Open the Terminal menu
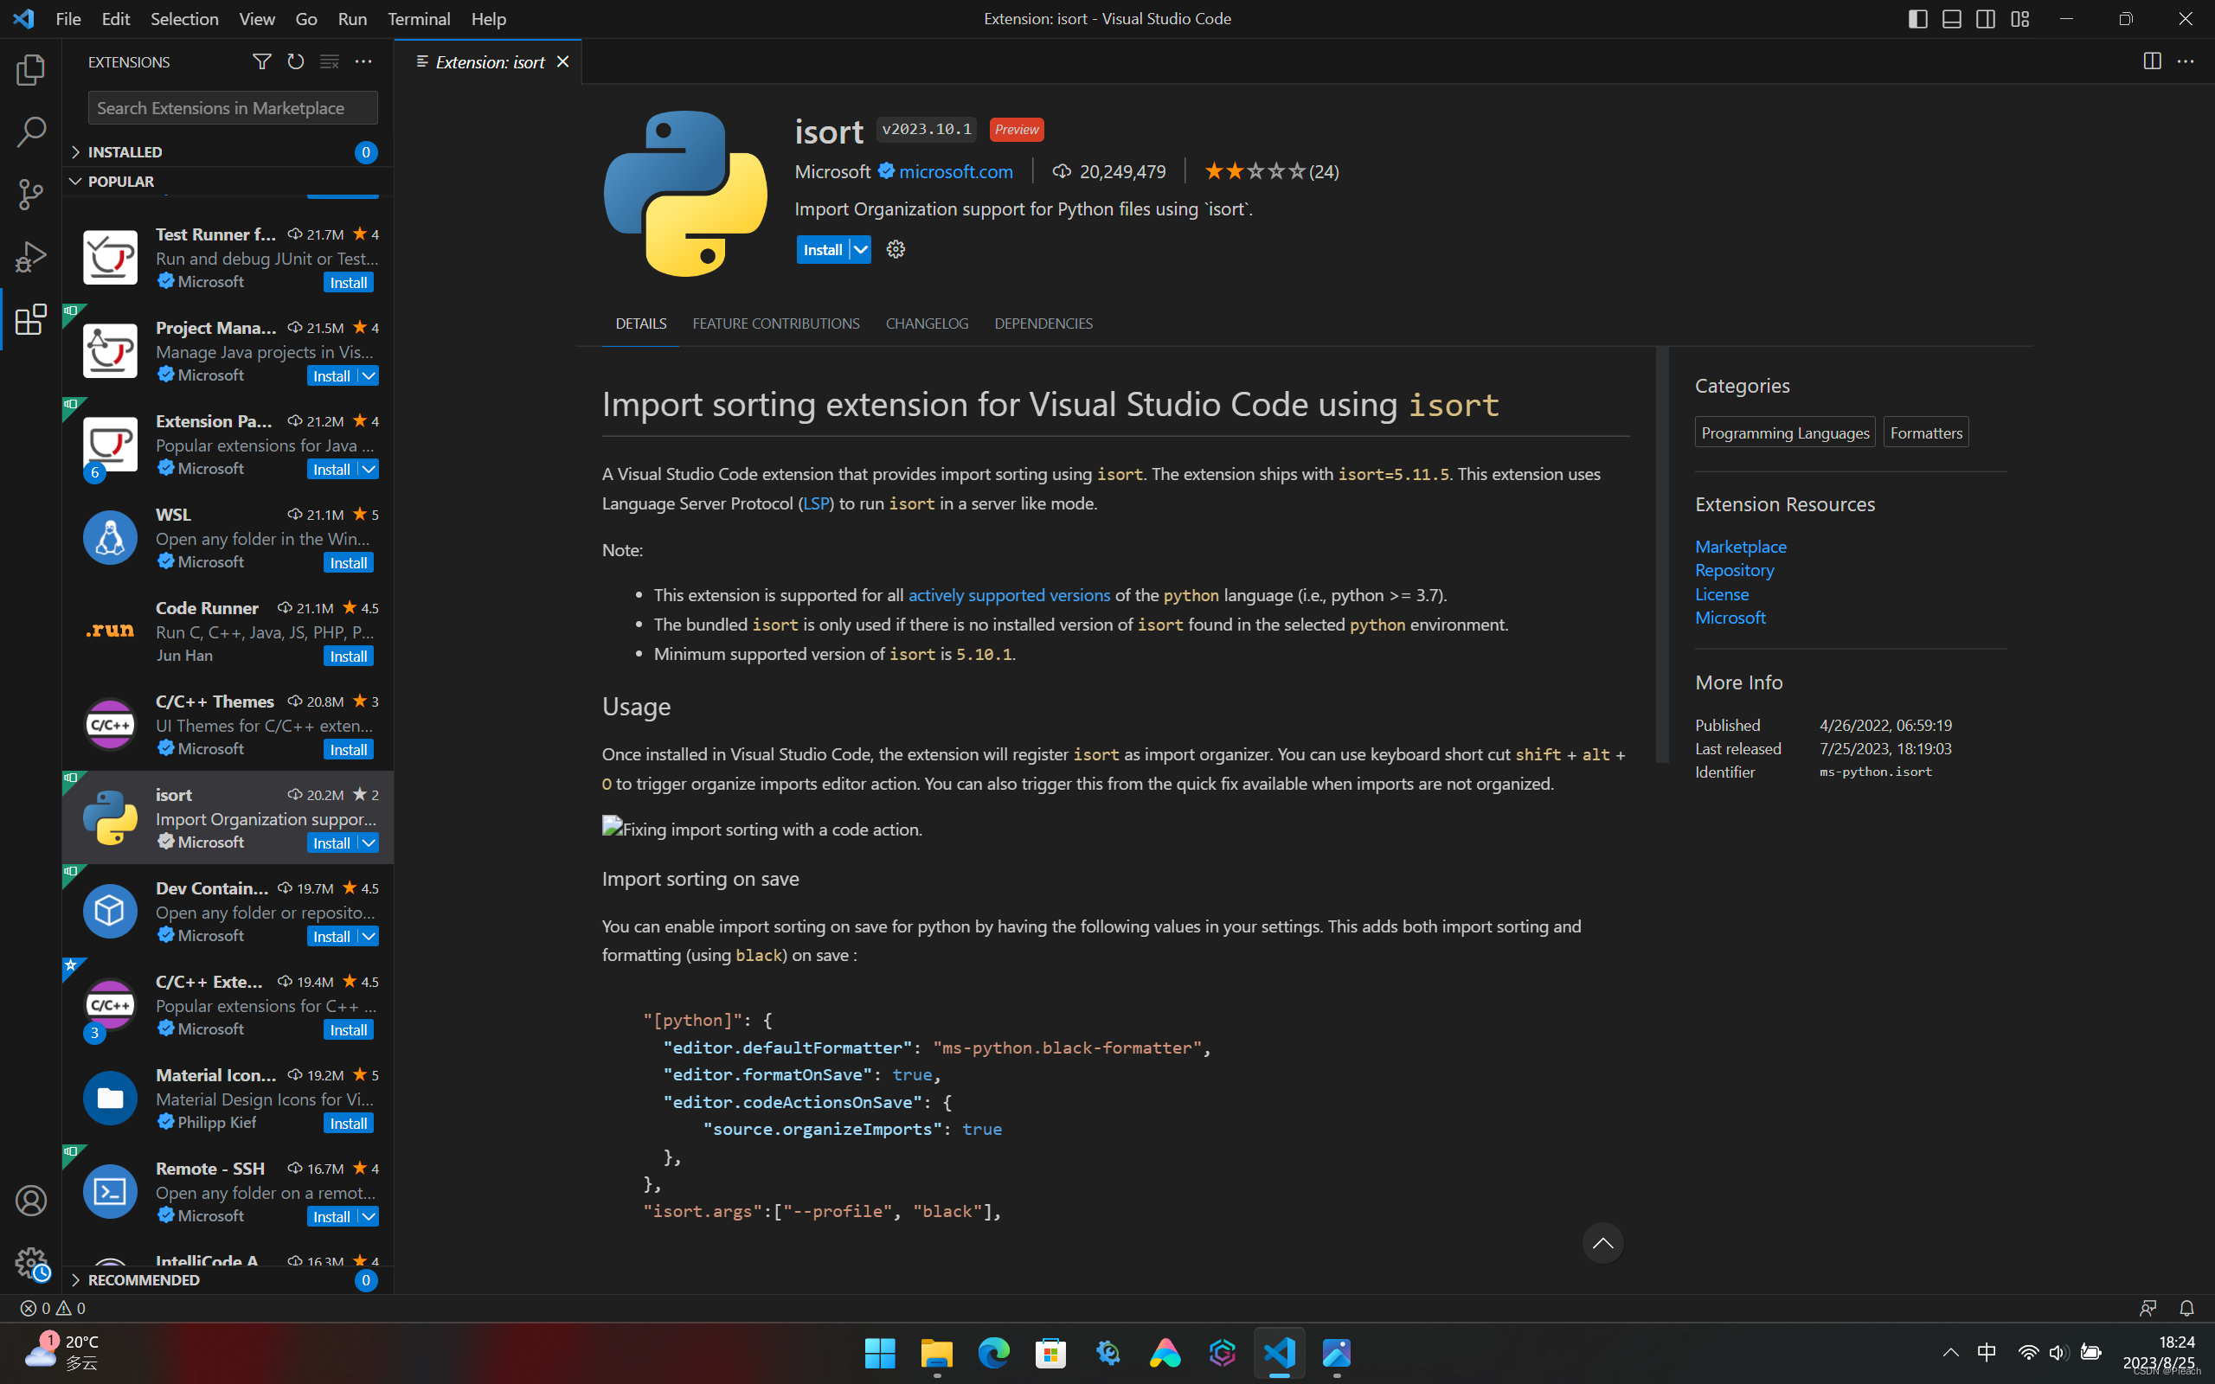 (x=418, y=18)
